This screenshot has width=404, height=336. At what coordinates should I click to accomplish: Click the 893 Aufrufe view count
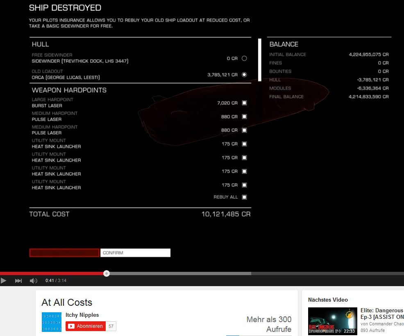(372, 330)
